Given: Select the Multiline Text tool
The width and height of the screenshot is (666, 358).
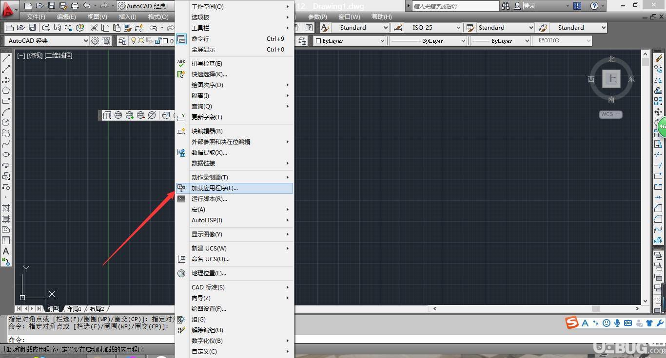Looking at the screenshot, I should 6,251.
